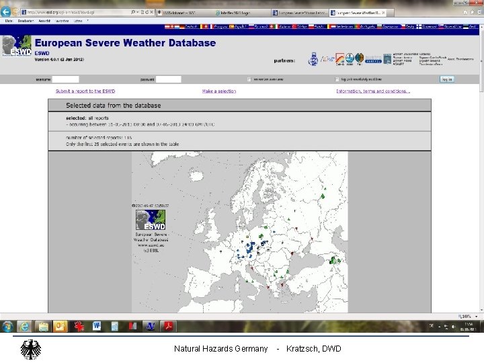Open the Bearbeiten menu
This screenshot has width=484, height=363.
click(x=26, y=21)
